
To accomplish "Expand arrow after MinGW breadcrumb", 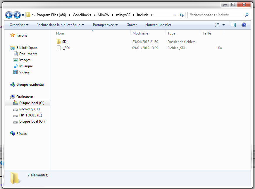I will [113, 15].
